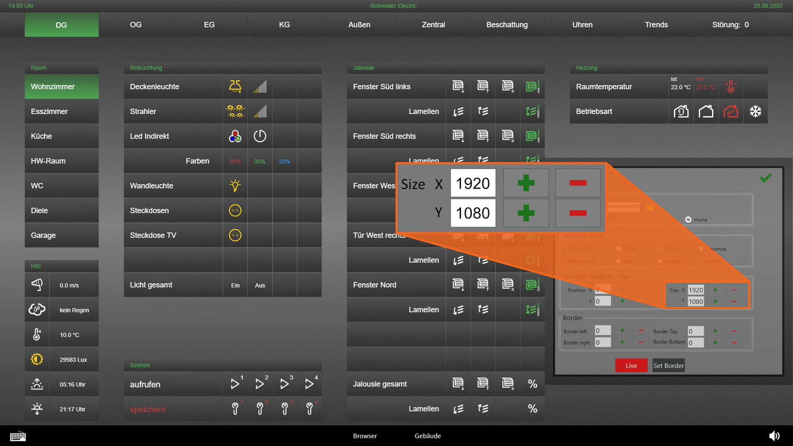Viewport: 793px width, 446px height.
Task: Increase the Border Top value
Action: coord(715,331)
